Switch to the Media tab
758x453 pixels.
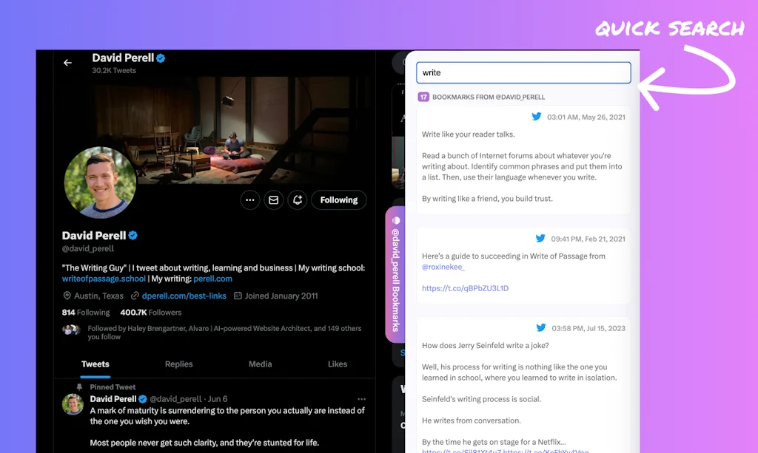pos(260,364)
